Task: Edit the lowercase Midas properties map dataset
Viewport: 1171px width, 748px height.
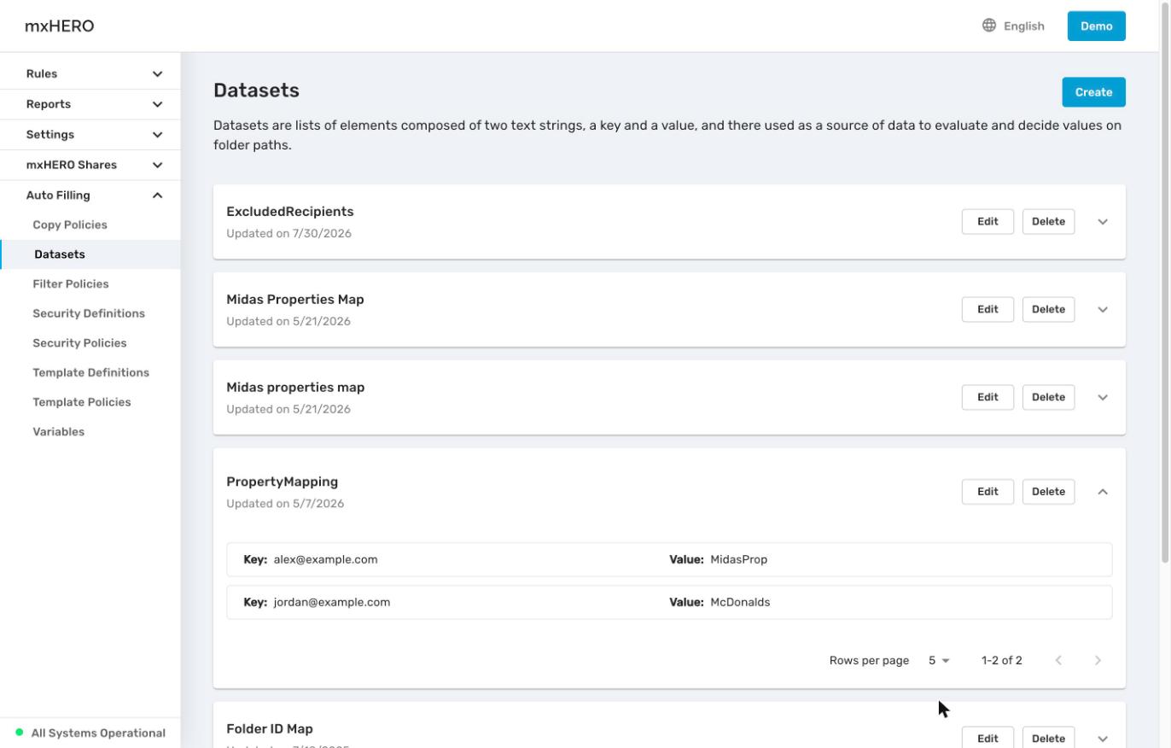Action: (987, 398)
